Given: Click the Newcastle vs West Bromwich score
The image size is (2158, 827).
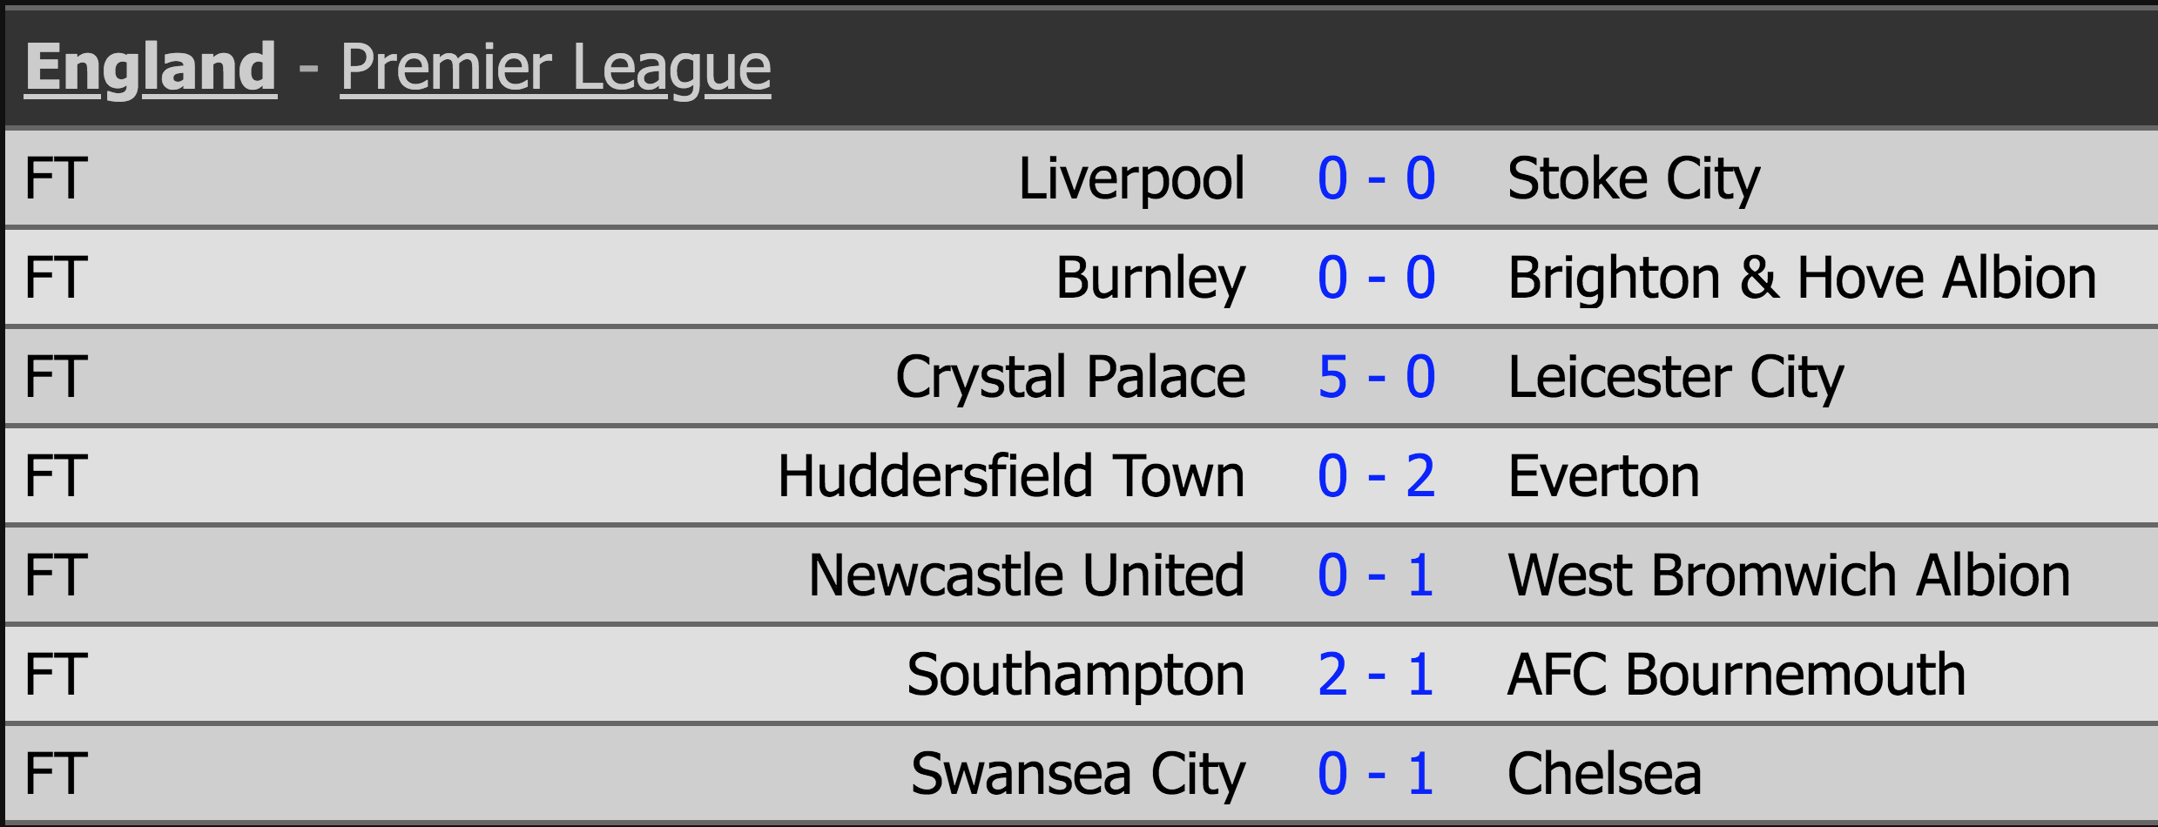Looking at the screenshot, I should click(1376, 575).
